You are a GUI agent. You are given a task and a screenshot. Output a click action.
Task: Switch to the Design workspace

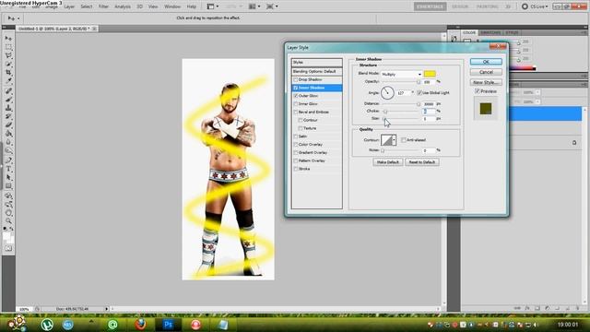[x=460, y=6]
